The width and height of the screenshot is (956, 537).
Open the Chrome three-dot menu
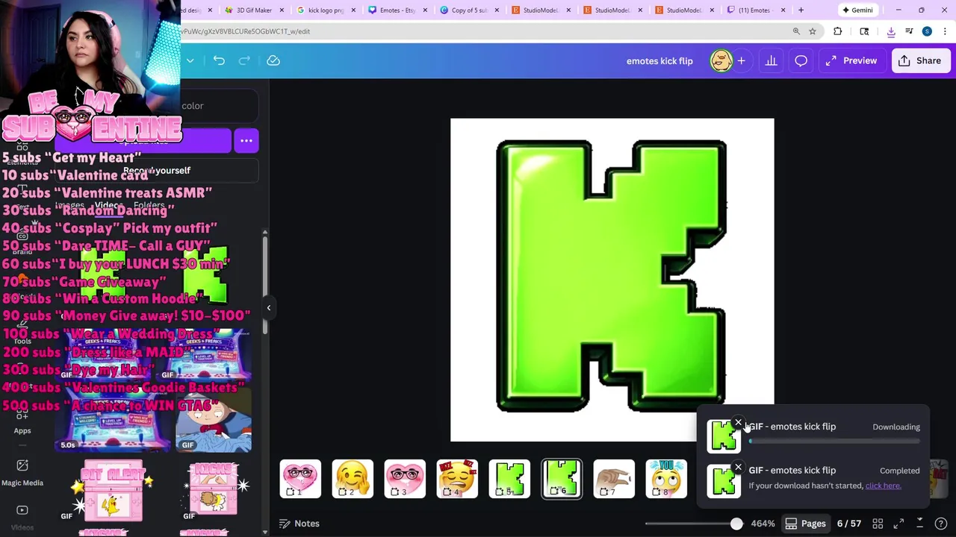(x=945, y=31)
